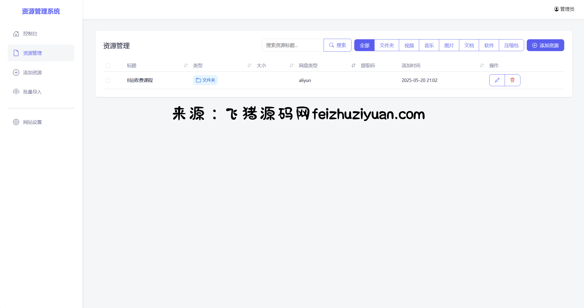Viewport: 584px width, 308px height.
Task: Click the blue 添加资源 button
Action: (x=545, y=45)
